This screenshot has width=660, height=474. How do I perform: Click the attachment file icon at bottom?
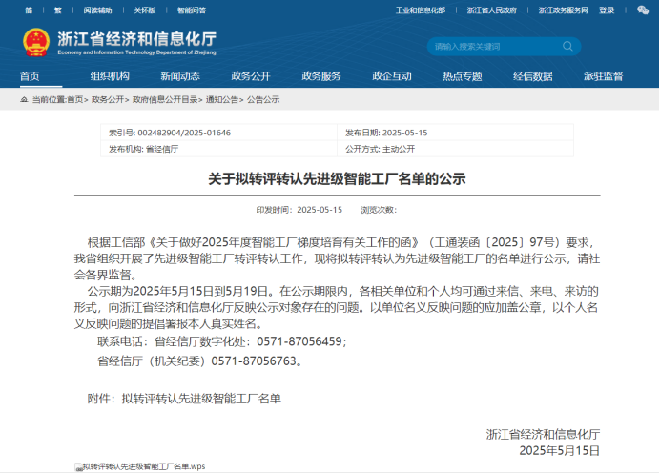[x=78, y=467]
